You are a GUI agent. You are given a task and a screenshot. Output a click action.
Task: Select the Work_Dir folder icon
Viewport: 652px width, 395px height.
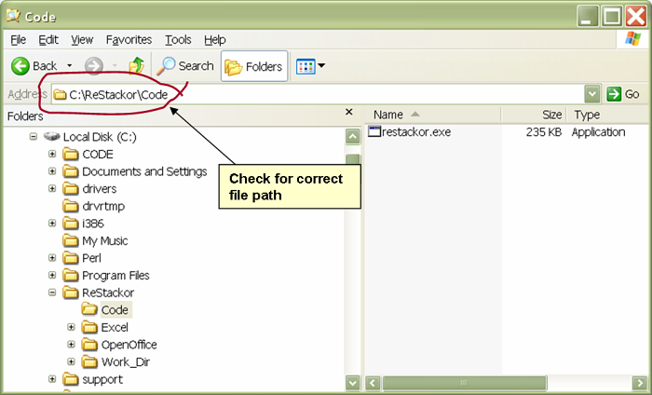pyautogui.click(x=89, y=361)
